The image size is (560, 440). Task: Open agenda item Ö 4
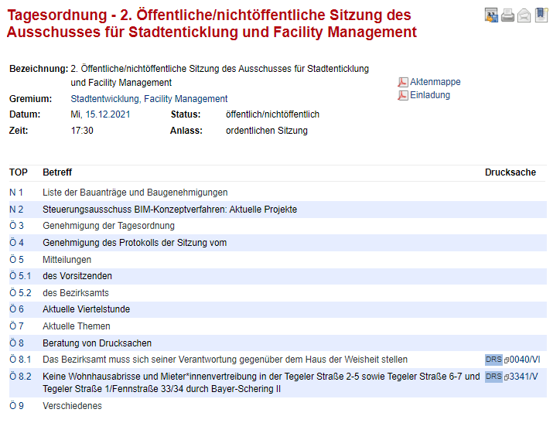coord(16,243)
